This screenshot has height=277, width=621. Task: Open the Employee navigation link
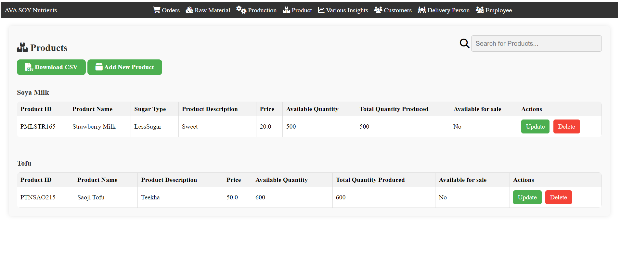coord(498,10)
